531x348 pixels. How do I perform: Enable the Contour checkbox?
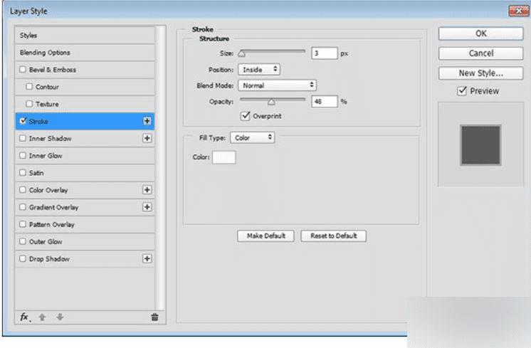[x=29, y=87]
